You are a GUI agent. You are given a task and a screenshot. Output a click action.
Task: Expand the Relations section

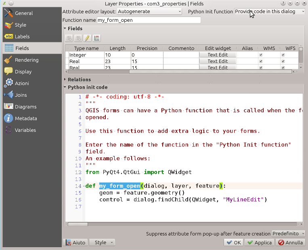click(x=65, y=79)
